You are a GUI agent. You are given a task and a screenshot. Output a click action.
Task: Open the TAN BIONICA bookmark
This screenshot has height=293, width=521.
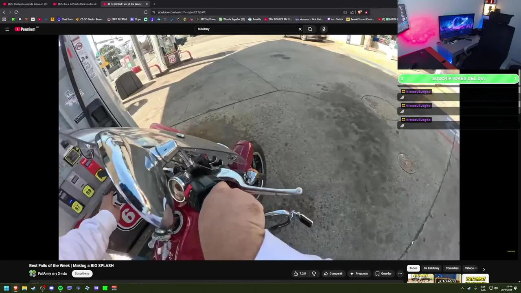tap(278, 19)
